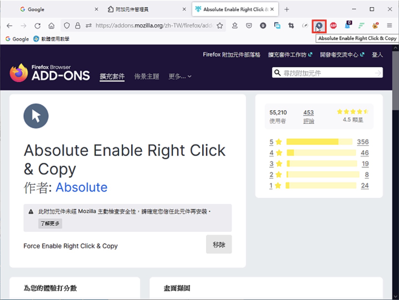Close the Google tab
The image size is (399, 300).
[96, 9]
